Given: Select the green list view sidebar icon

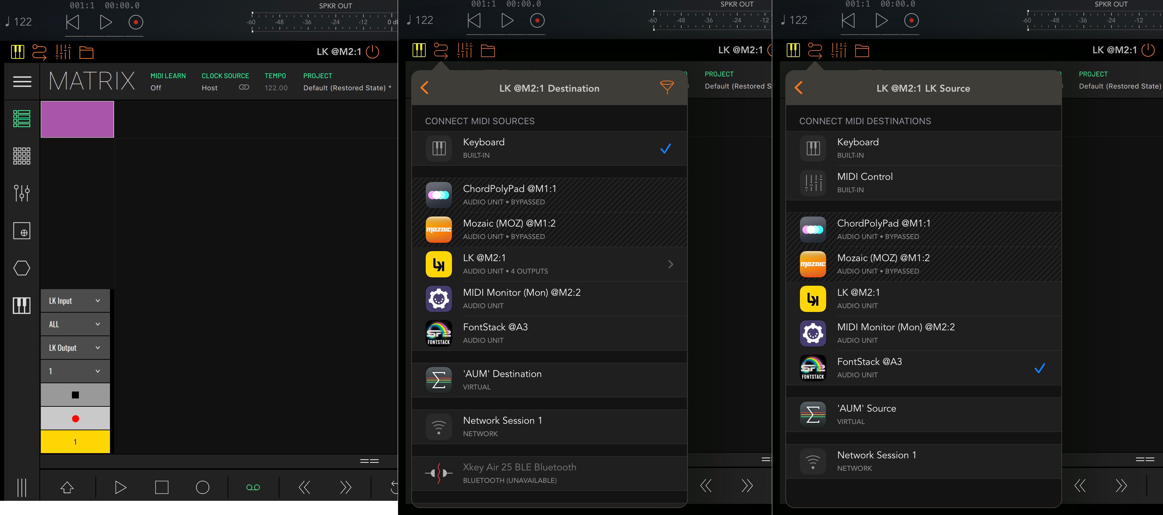Looking at the screenshot, I should pos(22,119).
